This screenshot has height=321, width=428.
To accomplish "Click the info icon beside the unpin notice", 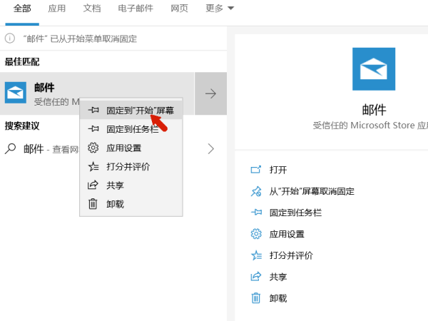I will (x=10, y=39).
